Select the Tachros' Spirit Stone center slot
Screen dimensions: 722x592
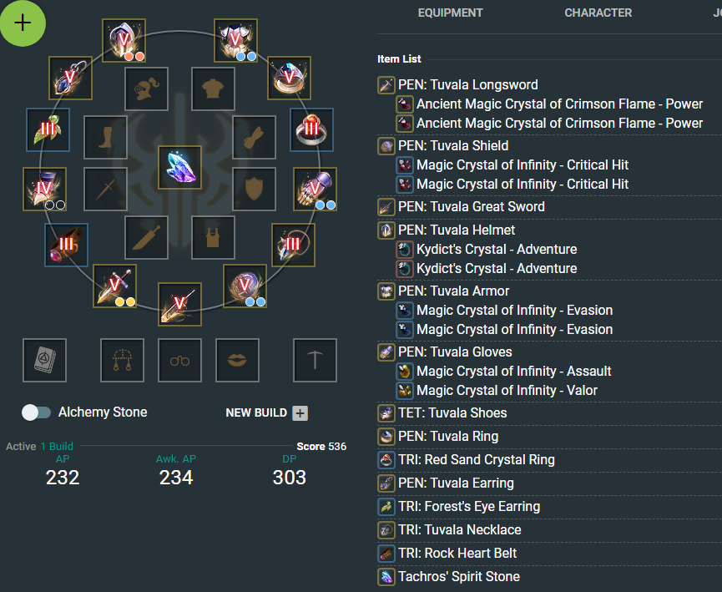(x=180, y=168)
